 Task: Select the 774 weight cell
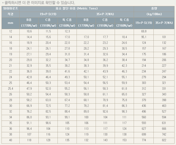pyautogui.click(x=144, y=140)
